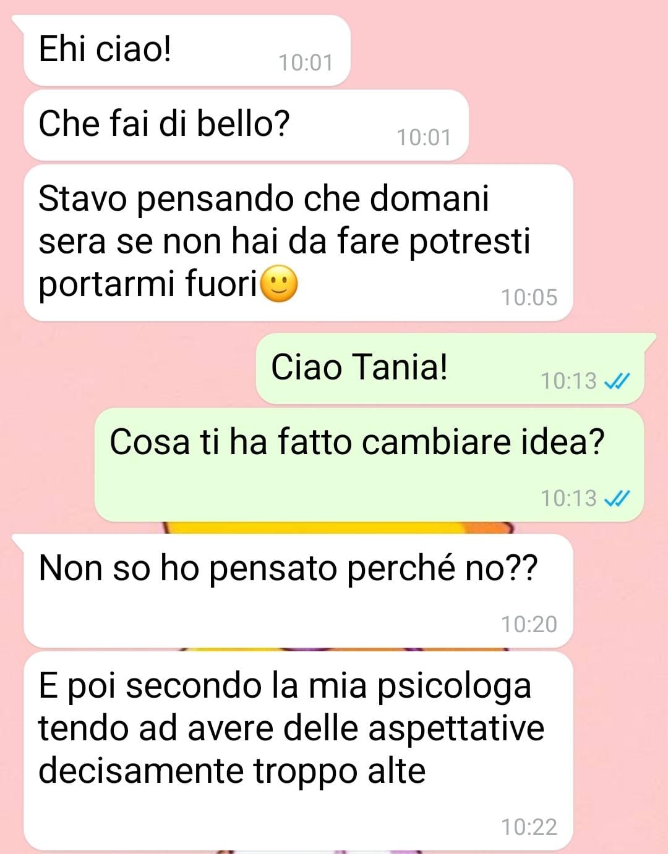This screenshot has width=668, height=854.
Task: Tap the 'Non so ho pensato perché no??' message
Action: 298,591
